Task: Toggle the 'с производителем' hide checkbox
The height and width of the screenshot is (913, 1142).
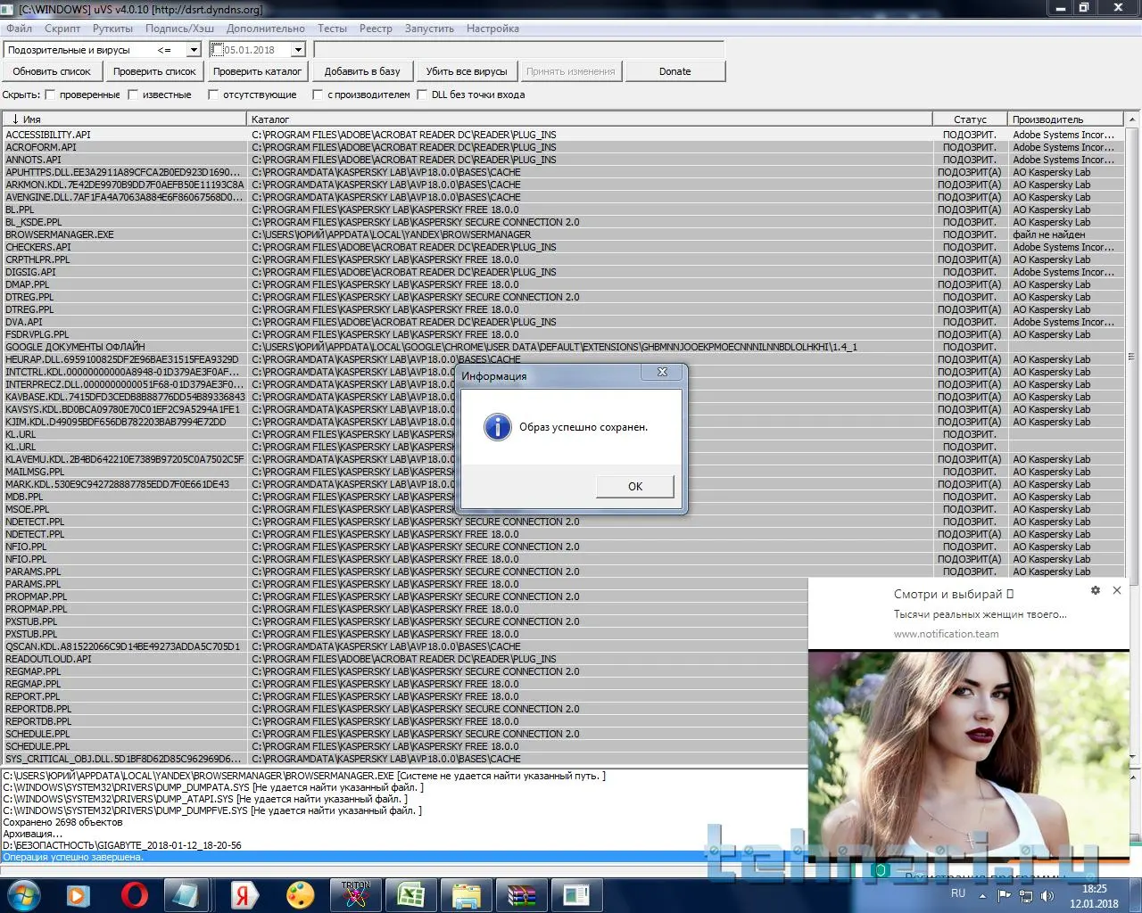Action: 318,95
